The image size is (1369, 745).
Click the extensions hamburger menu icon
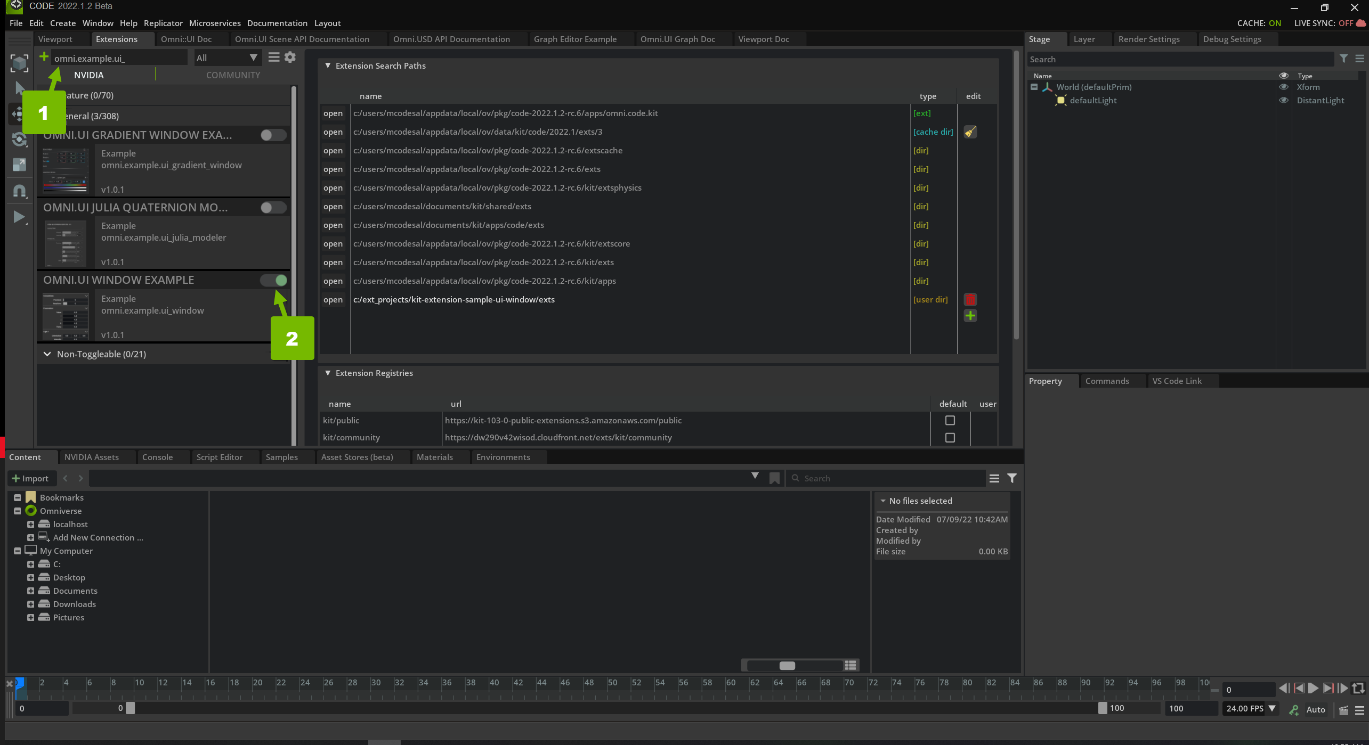(273, 58)
